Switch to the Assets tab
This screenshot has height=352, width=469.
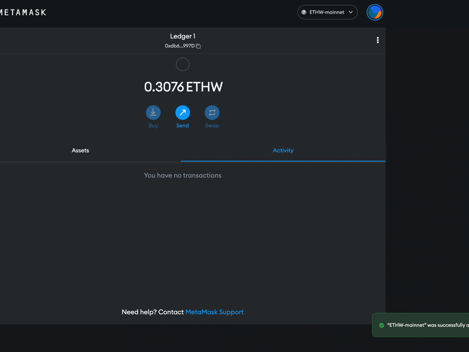click(x=80, y=150)
